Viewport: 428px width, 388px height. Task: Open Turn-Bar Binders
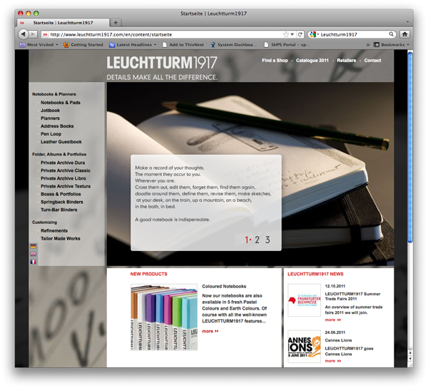pyautogui.click(x=59, y=210)
